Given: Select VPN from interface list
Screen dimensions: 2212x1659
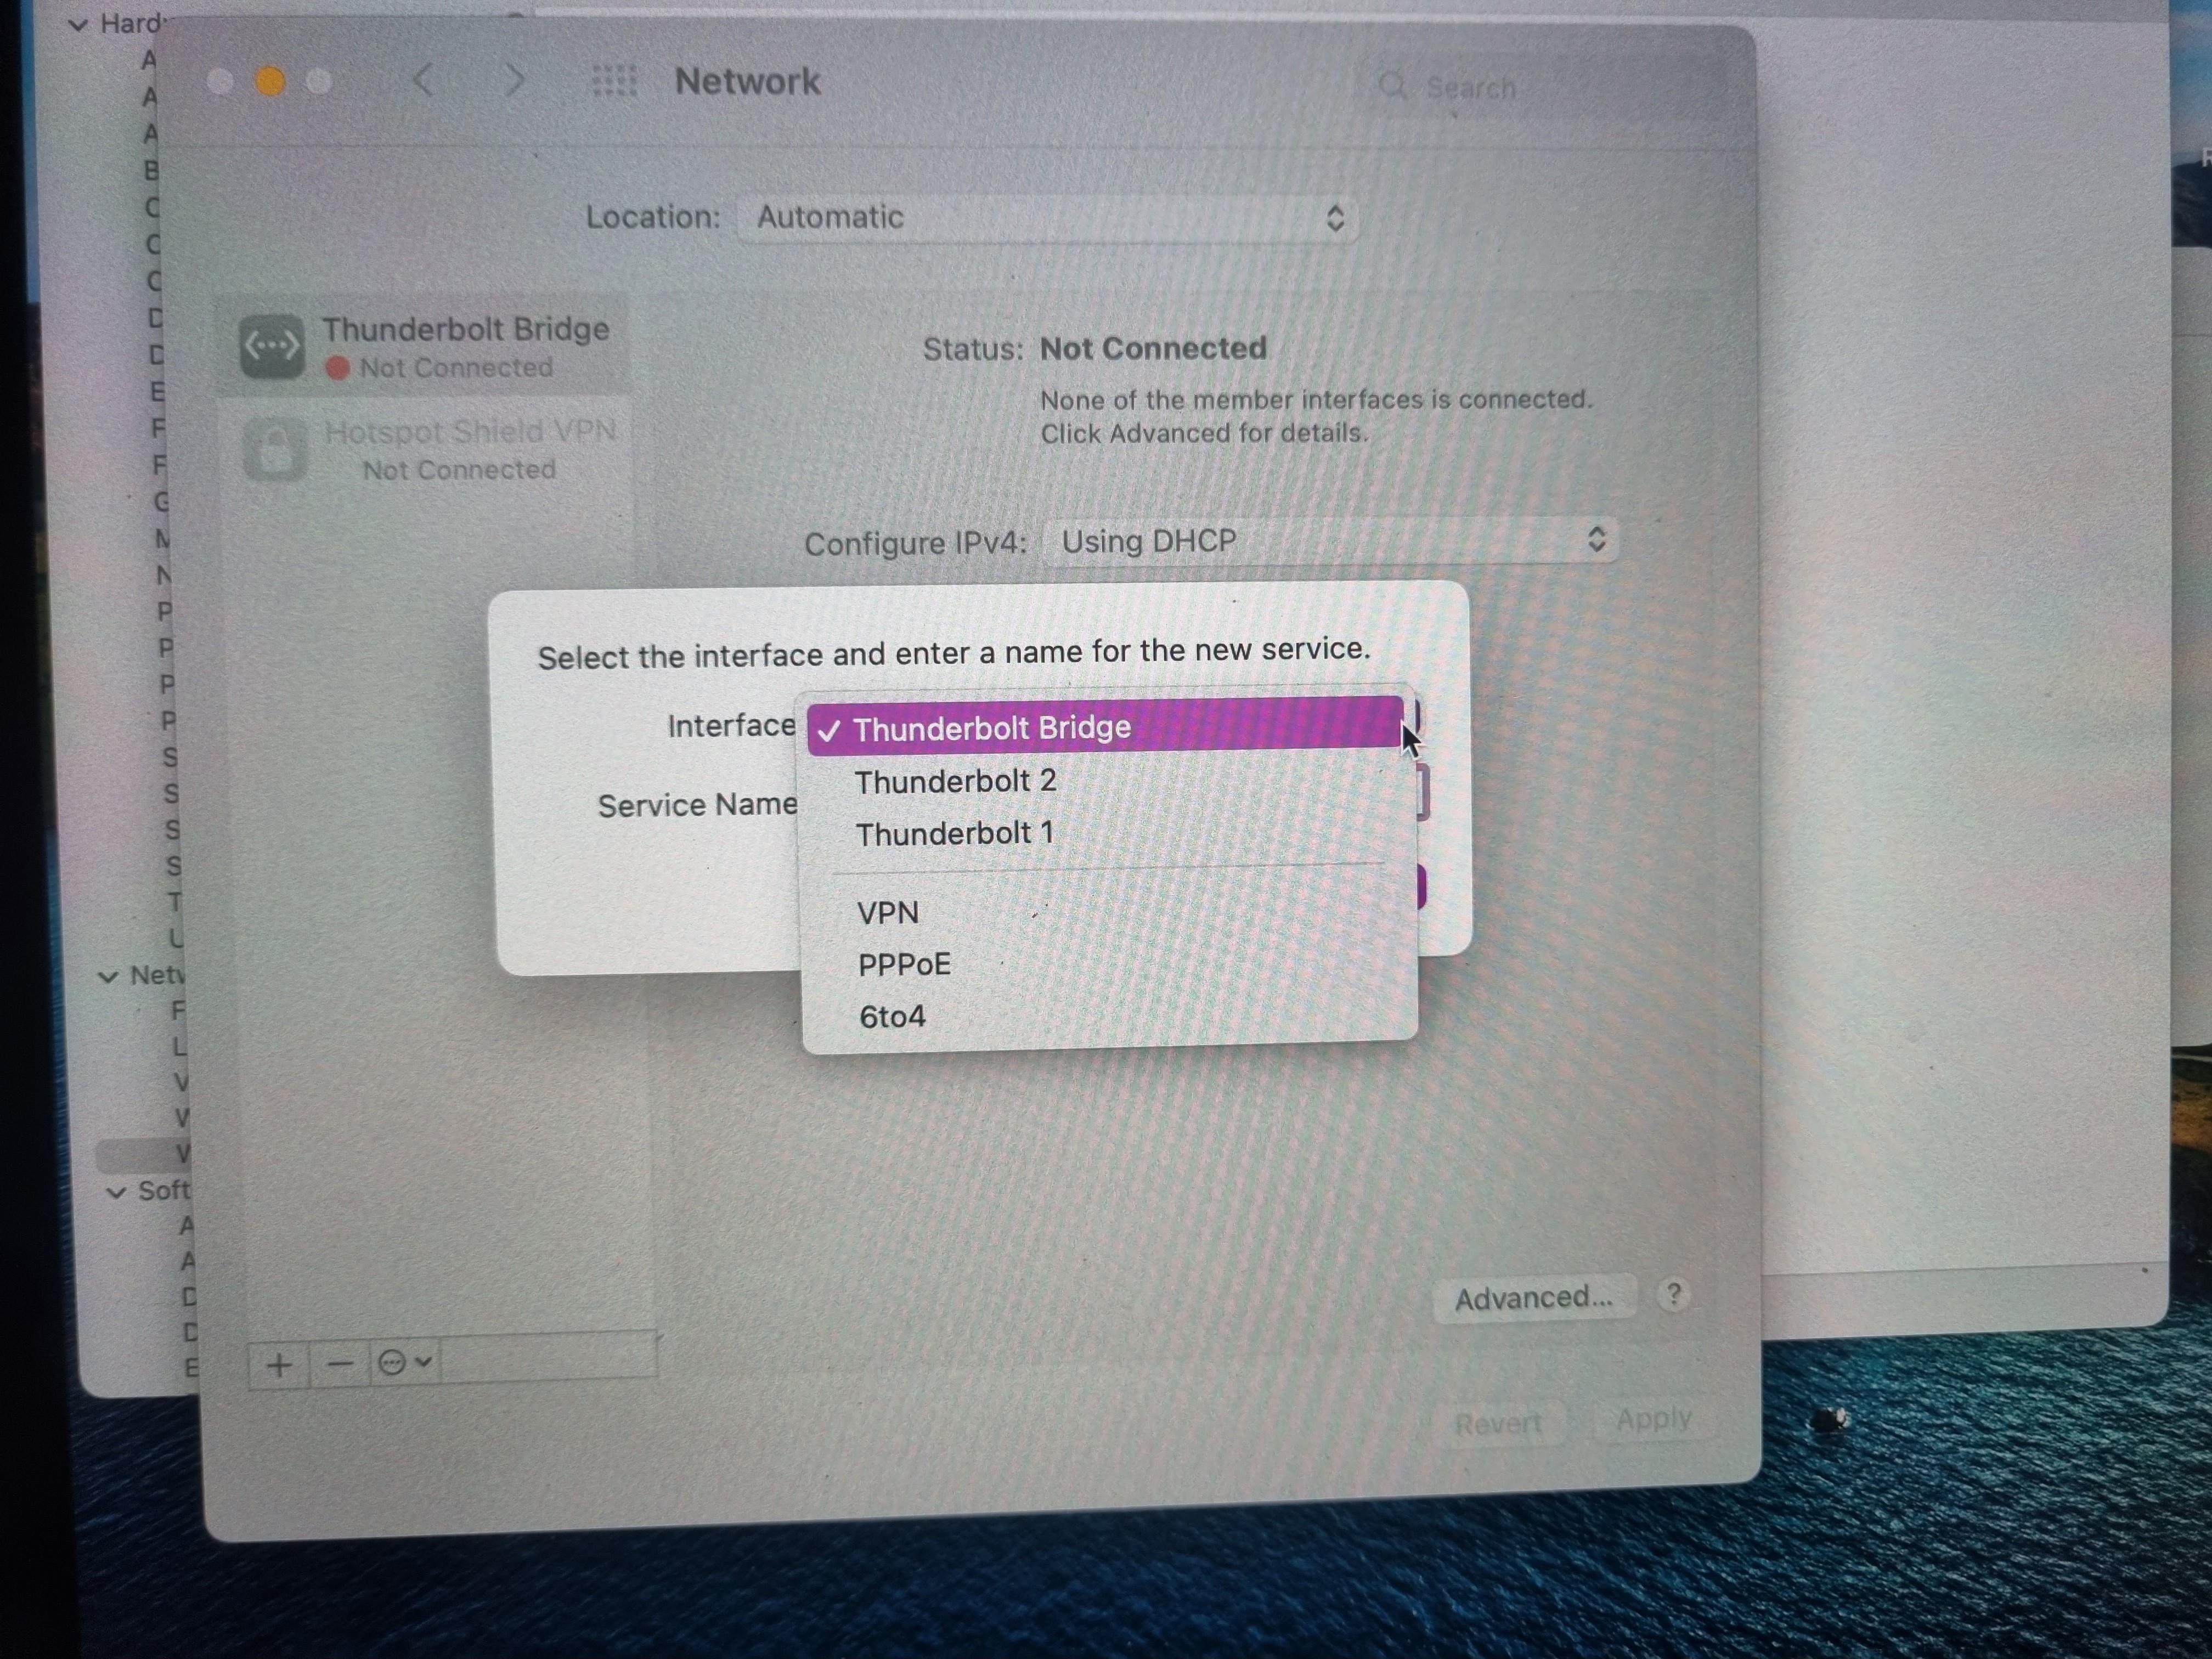Looking at the screenshot, I should click(887, 913).
